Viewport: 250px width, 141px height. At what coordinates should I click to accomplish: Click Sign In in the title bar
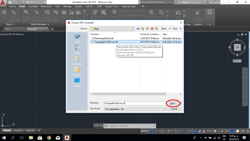[186, 2]
